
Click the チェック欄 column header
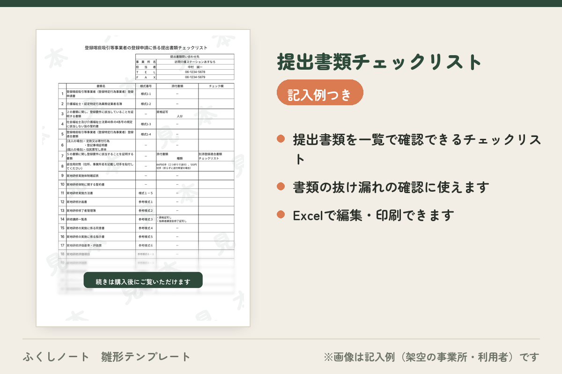pyautogui.click(x=216, y=86)
